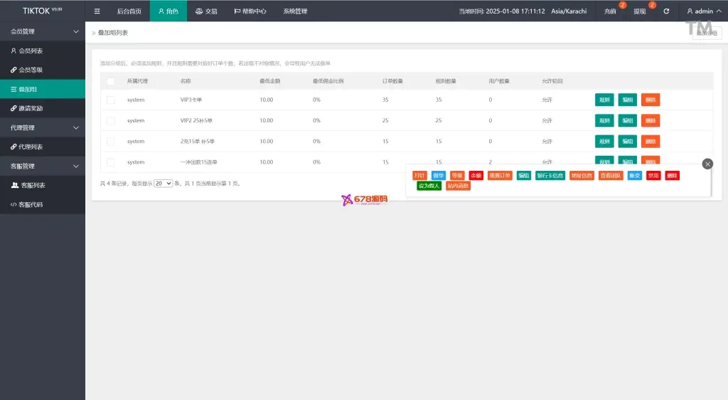Close the floating action popup

click(707, 164)
